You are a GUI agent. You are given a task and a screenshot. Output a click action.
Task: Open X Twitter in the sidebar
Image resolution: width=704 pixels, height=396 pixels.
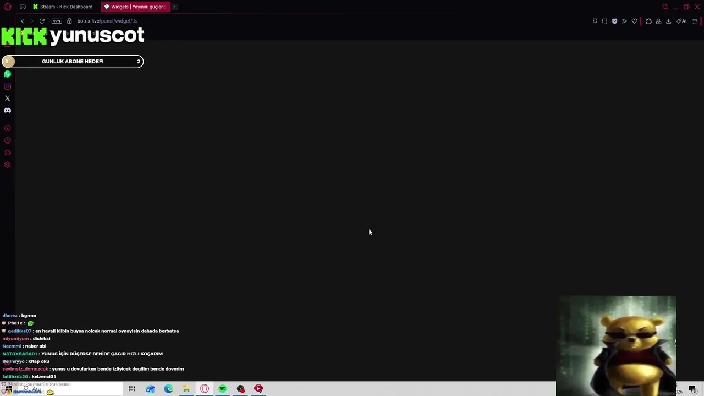coord(8,98)
